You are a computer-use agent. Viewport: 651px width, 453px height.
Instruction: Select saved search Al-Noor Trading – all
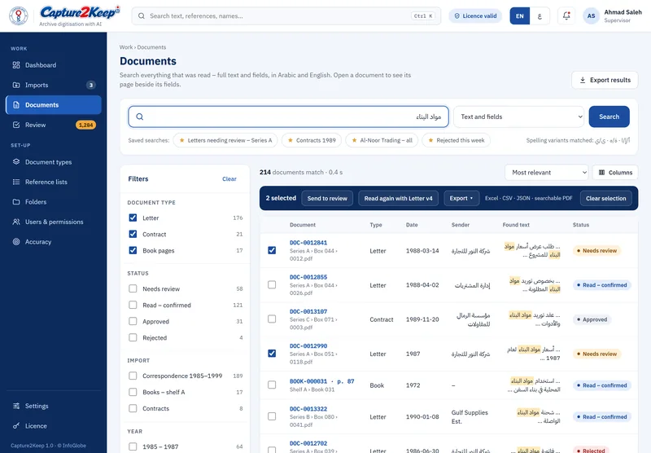coord(382,140)
